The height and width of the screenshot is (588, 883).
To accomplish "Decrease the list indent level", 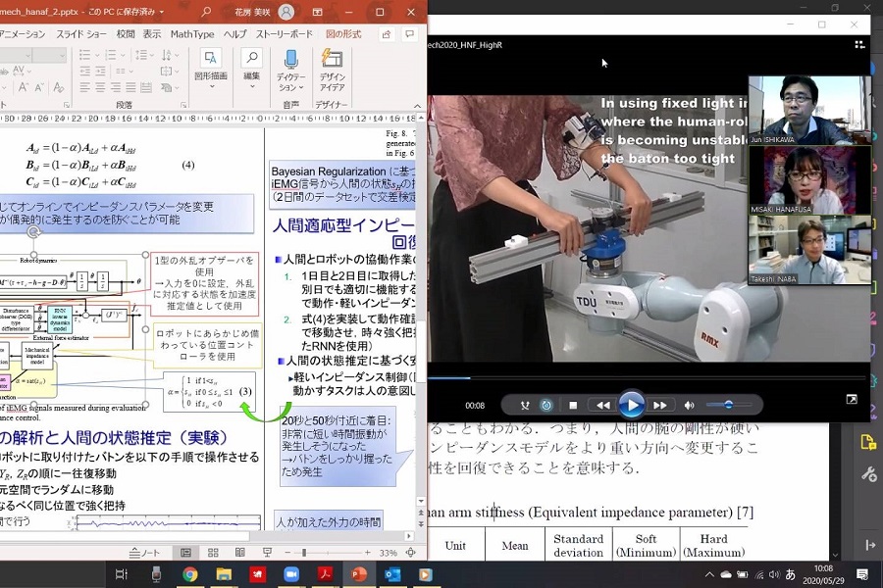I will point(85,71).
